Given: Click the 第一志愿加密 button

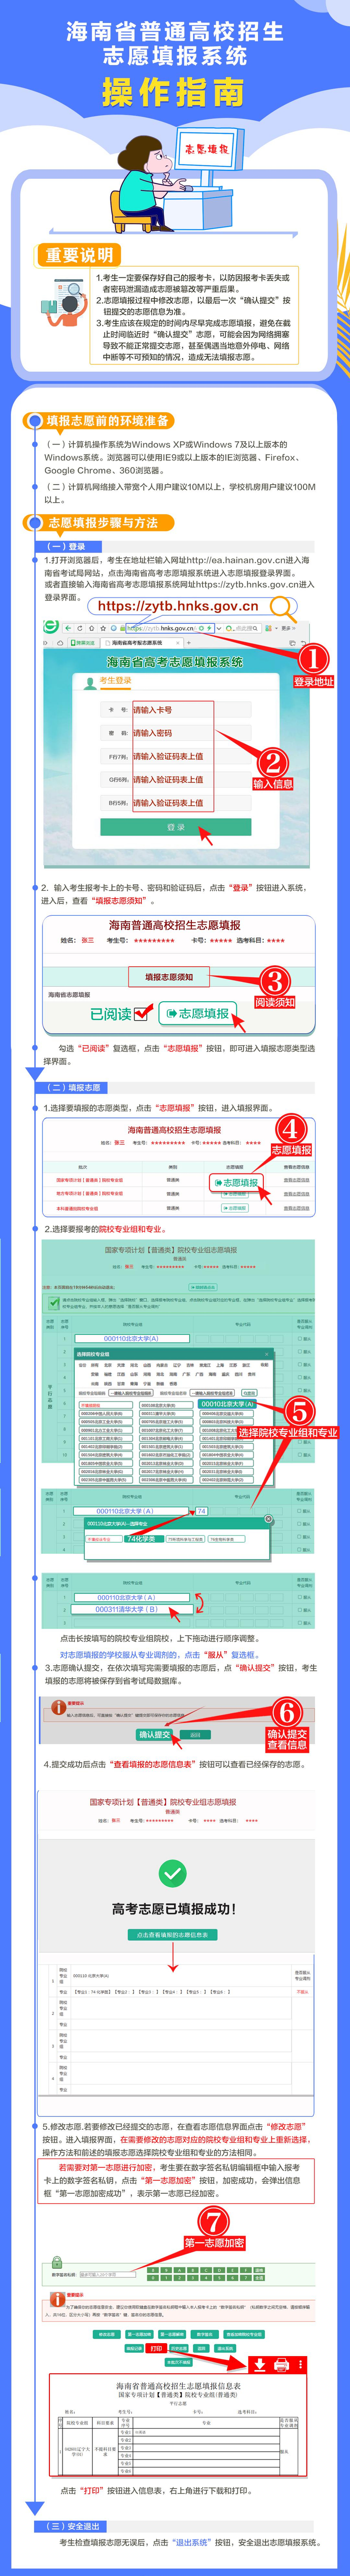Looking at the screenshot, I should (138, 2334).
